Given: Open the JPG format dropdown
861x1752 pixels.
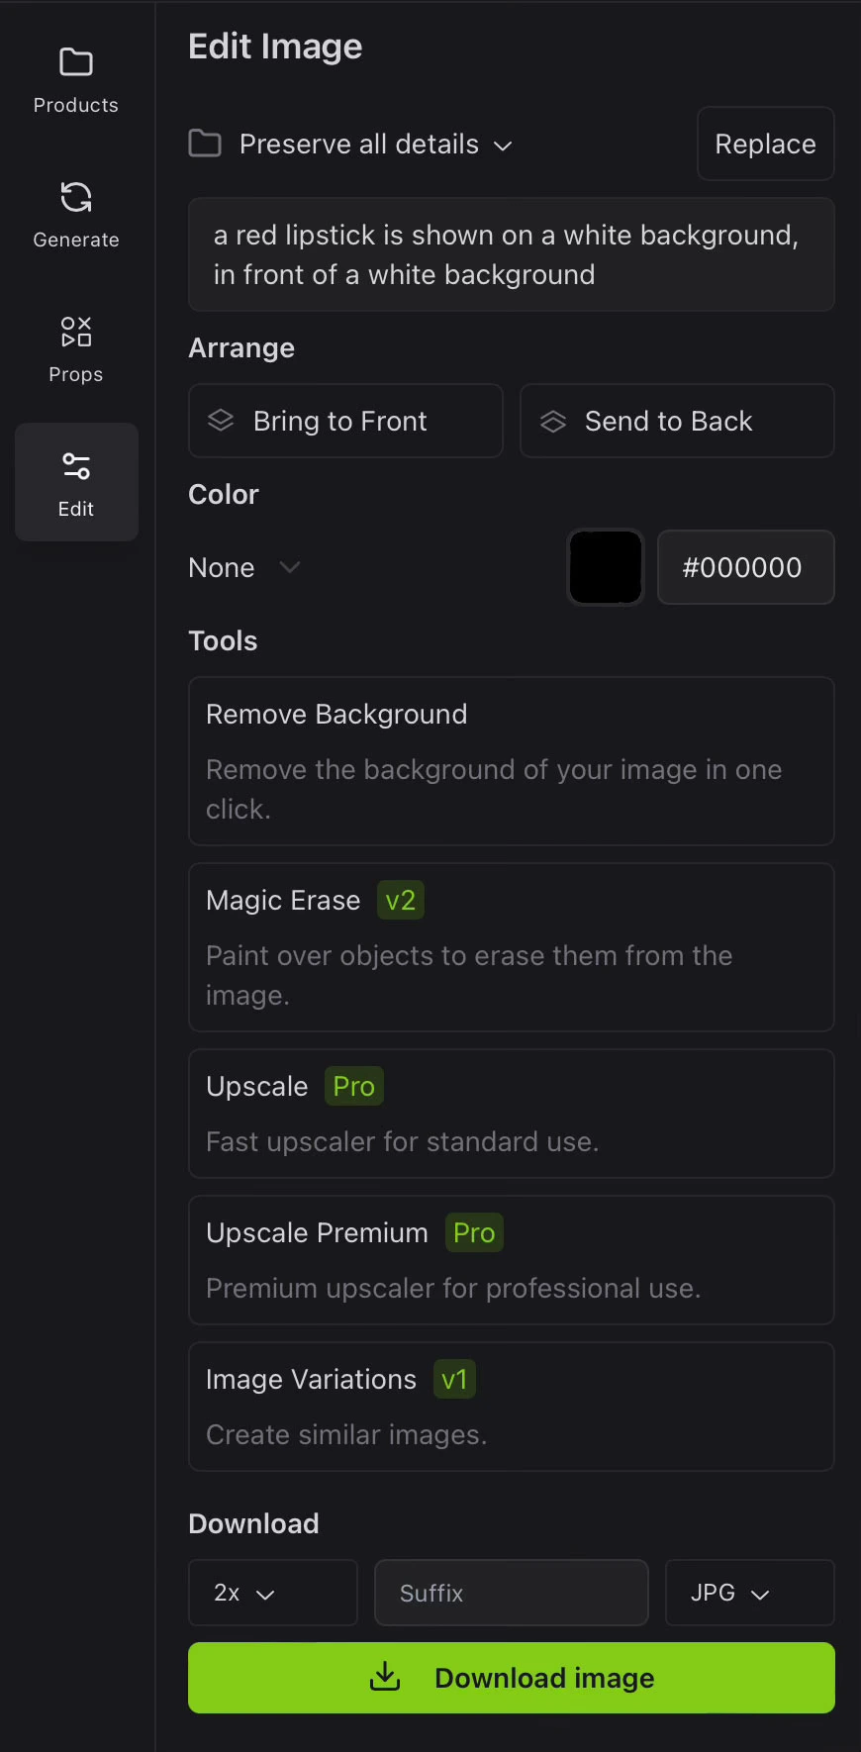Looking at the screenshot, I should point(749,1593).
